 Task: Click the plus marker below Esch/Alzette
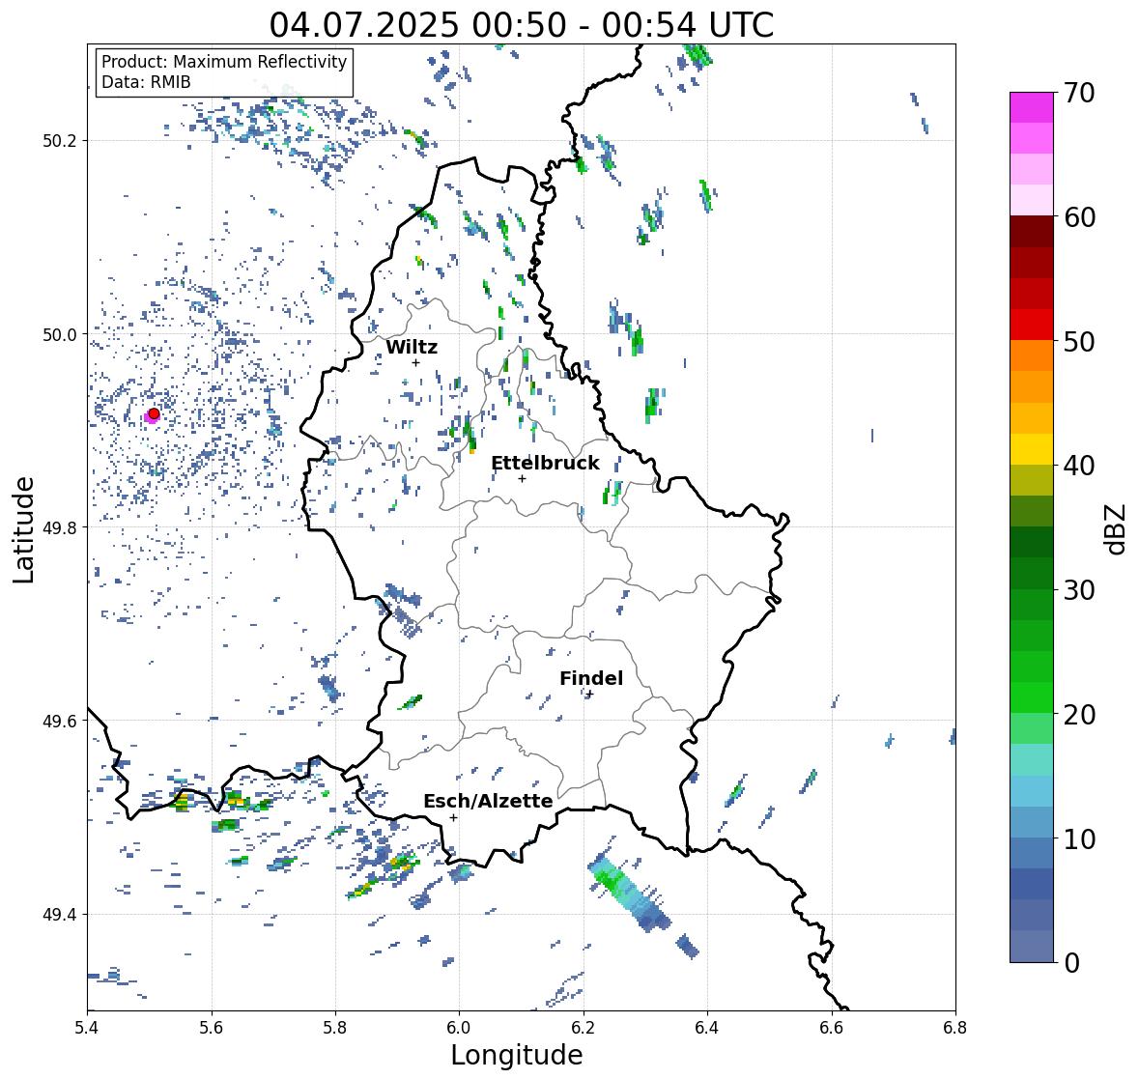point(453,817)
